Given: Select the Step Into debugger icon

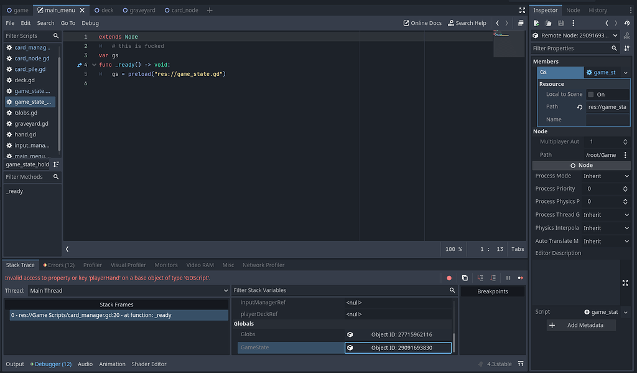Looking at the screenshot, I should click(481, 278).
